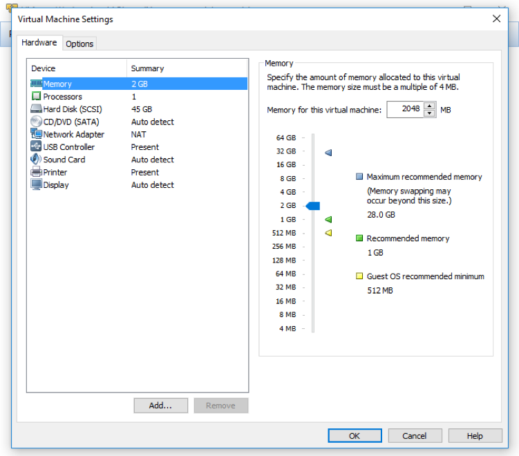This screenshot has height=456, width=519.
Task: Select the USB Controller icon
Action: (x=37, y=147)
